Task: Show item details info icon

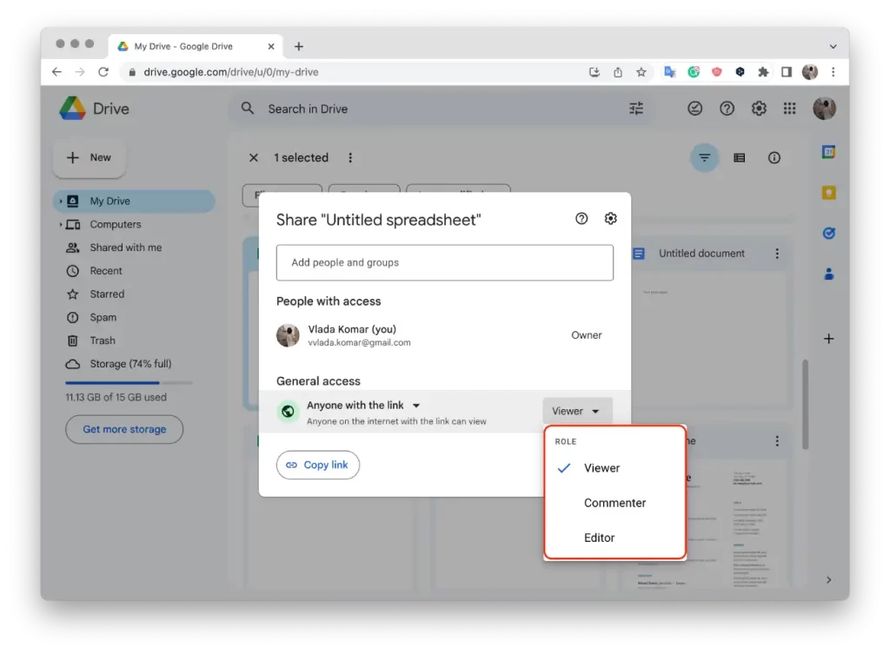Action: (x=774, y=158)
